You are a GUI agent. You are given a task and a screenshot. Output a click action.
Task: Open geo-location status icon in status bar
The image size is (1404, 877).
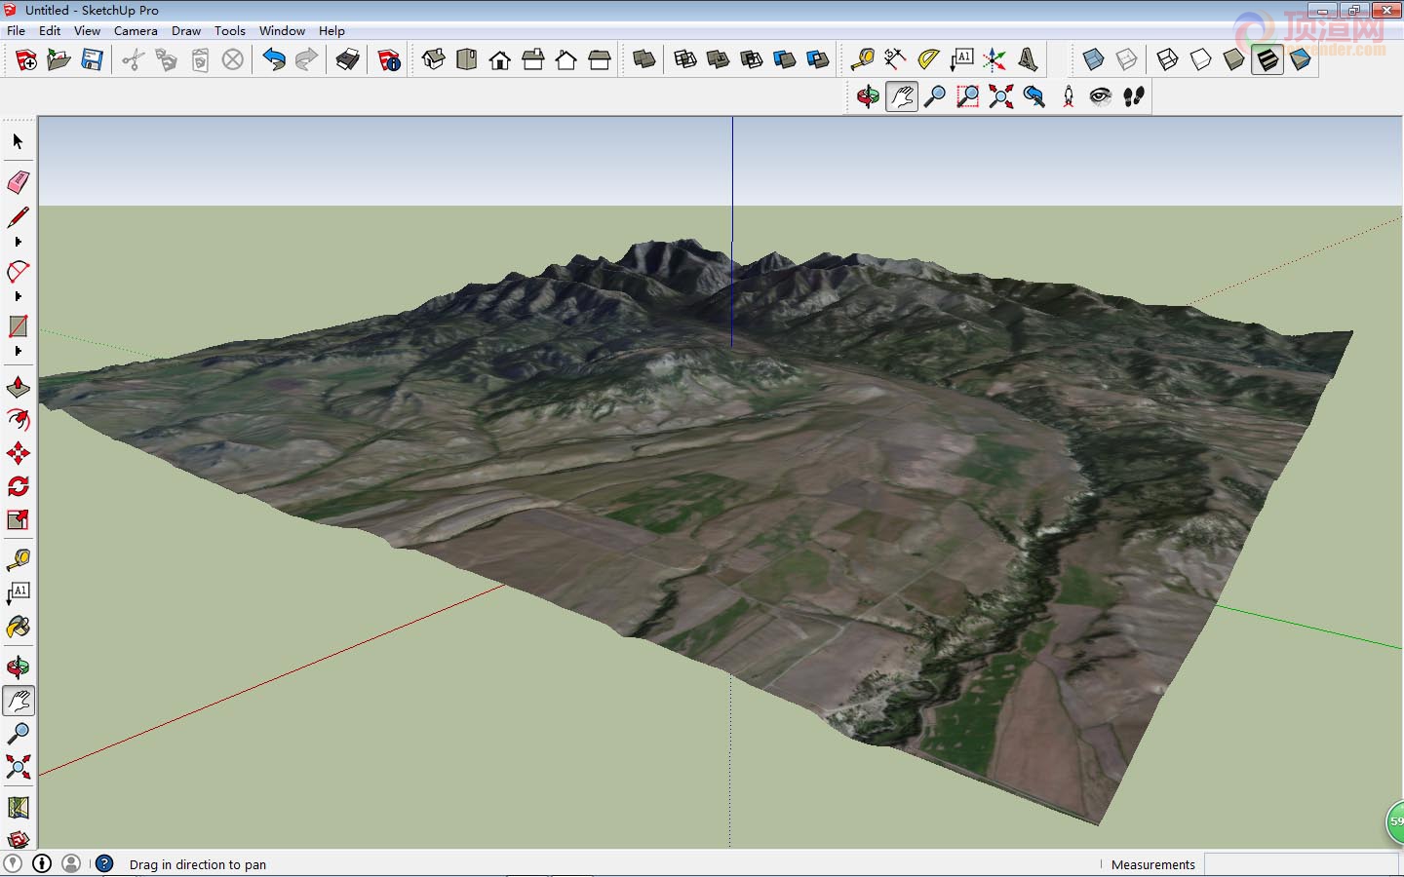click(x=13, y=863)
